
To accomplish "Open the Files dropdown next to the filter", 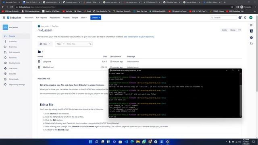I will pos(60,44).
